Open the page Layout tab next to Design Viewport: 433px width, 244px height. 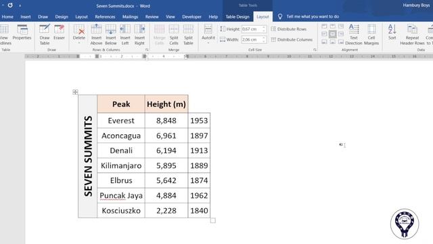(x=81, y=16)
